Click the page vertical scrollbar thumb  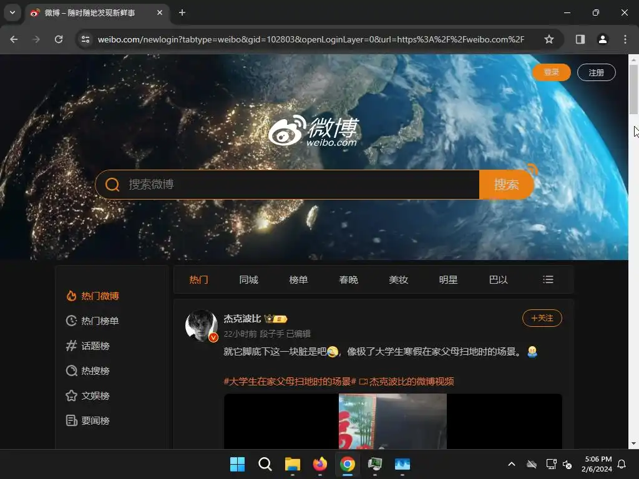(x=633, y=89)
